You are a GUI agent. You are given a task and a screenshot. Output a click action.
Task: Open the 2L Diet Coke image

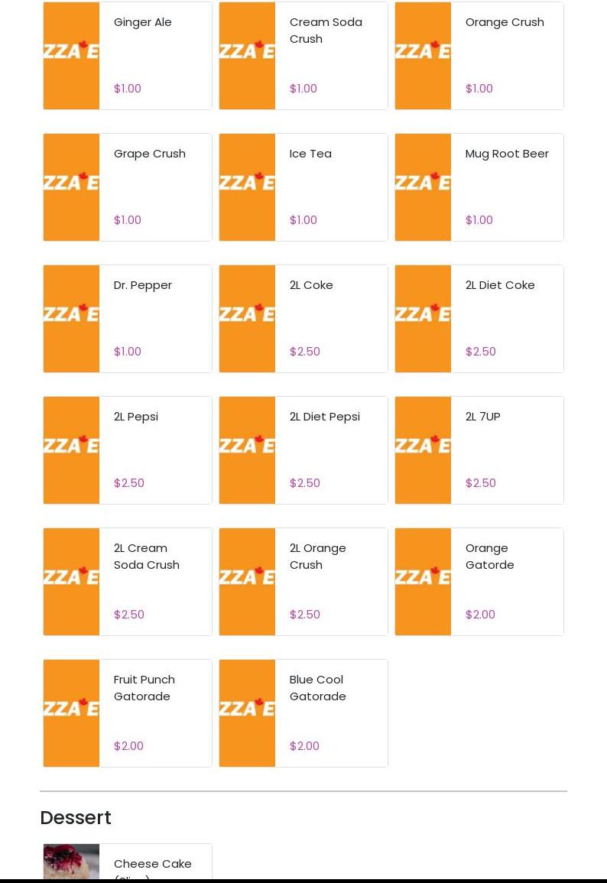[x=423, y=319]
